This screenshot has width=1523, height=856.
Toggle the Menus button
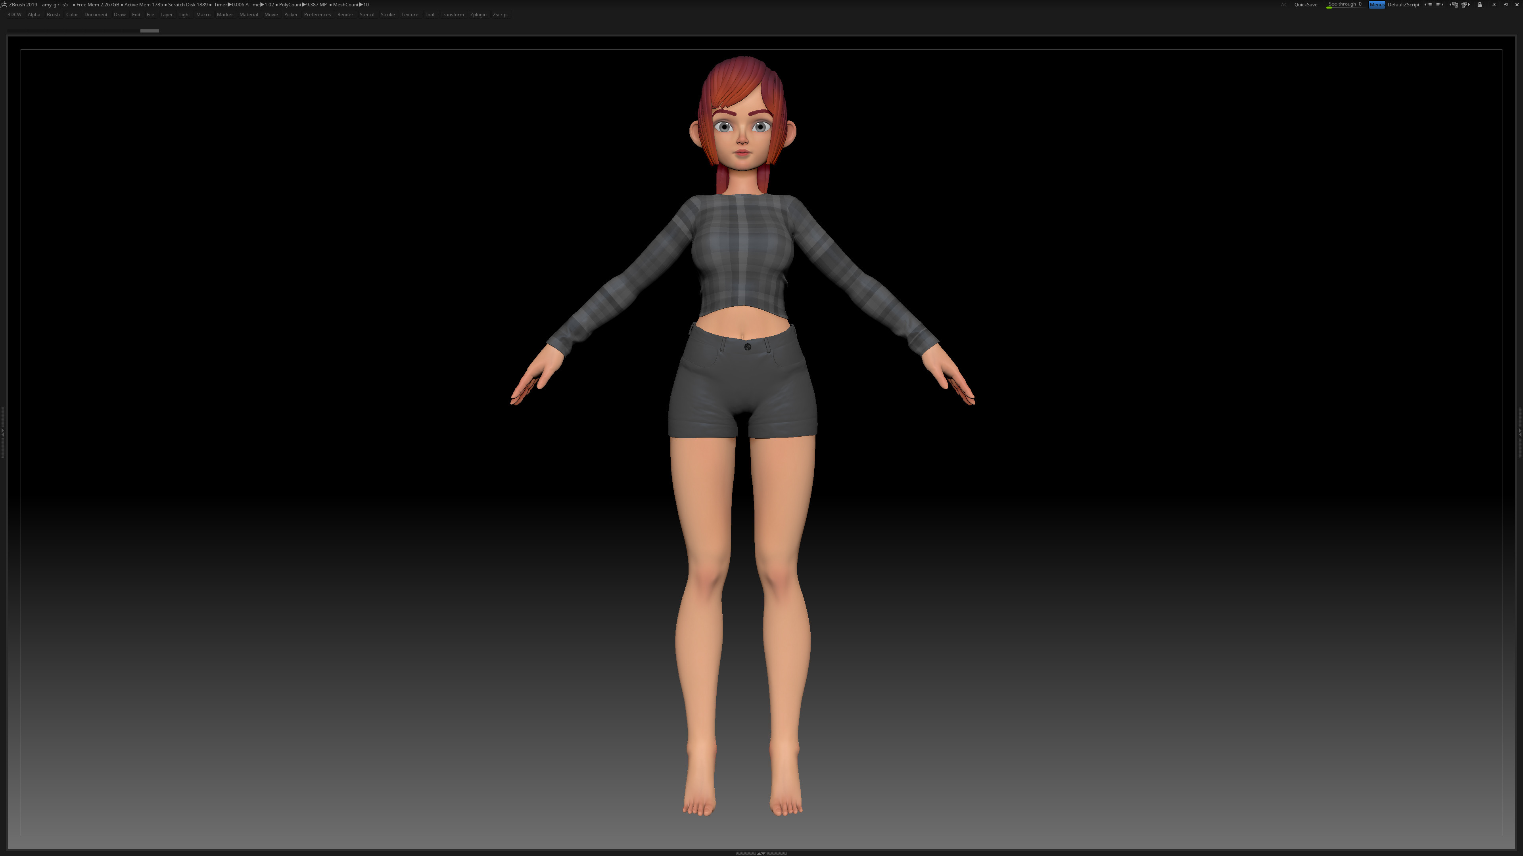click(1377, 5)
